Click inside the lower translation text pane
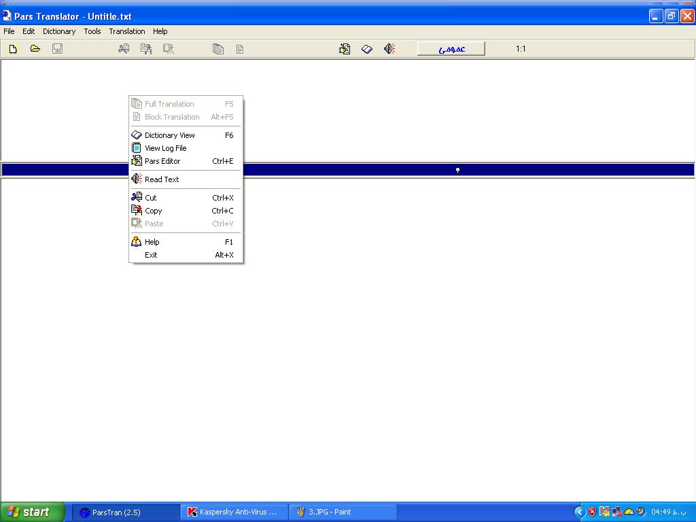Image resolution: width=696 pixels, height=522 pixels. (x=347, y=340)
